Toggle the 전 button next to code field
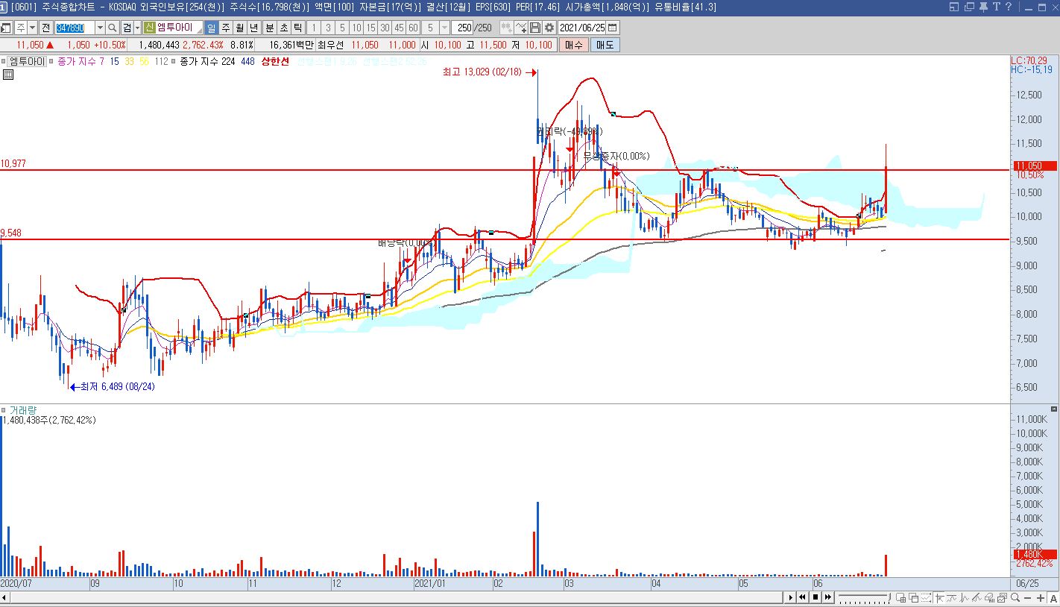The height and width of the screenshot is (607, 1060). coord(45,28)
